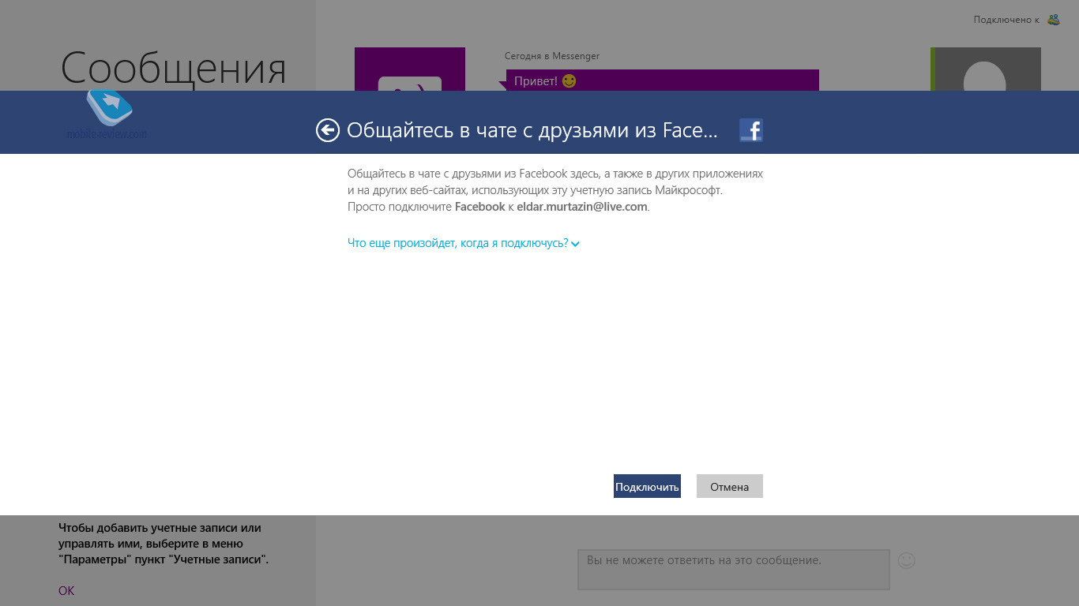This screenshot has height=606, width=1079.
Task: Click the connected accounts people icon at top right
Action: [x=1054, y=20]
